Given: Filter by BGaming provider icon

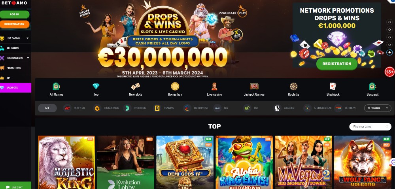Looking at the screenshot, I should click(157, 108).
